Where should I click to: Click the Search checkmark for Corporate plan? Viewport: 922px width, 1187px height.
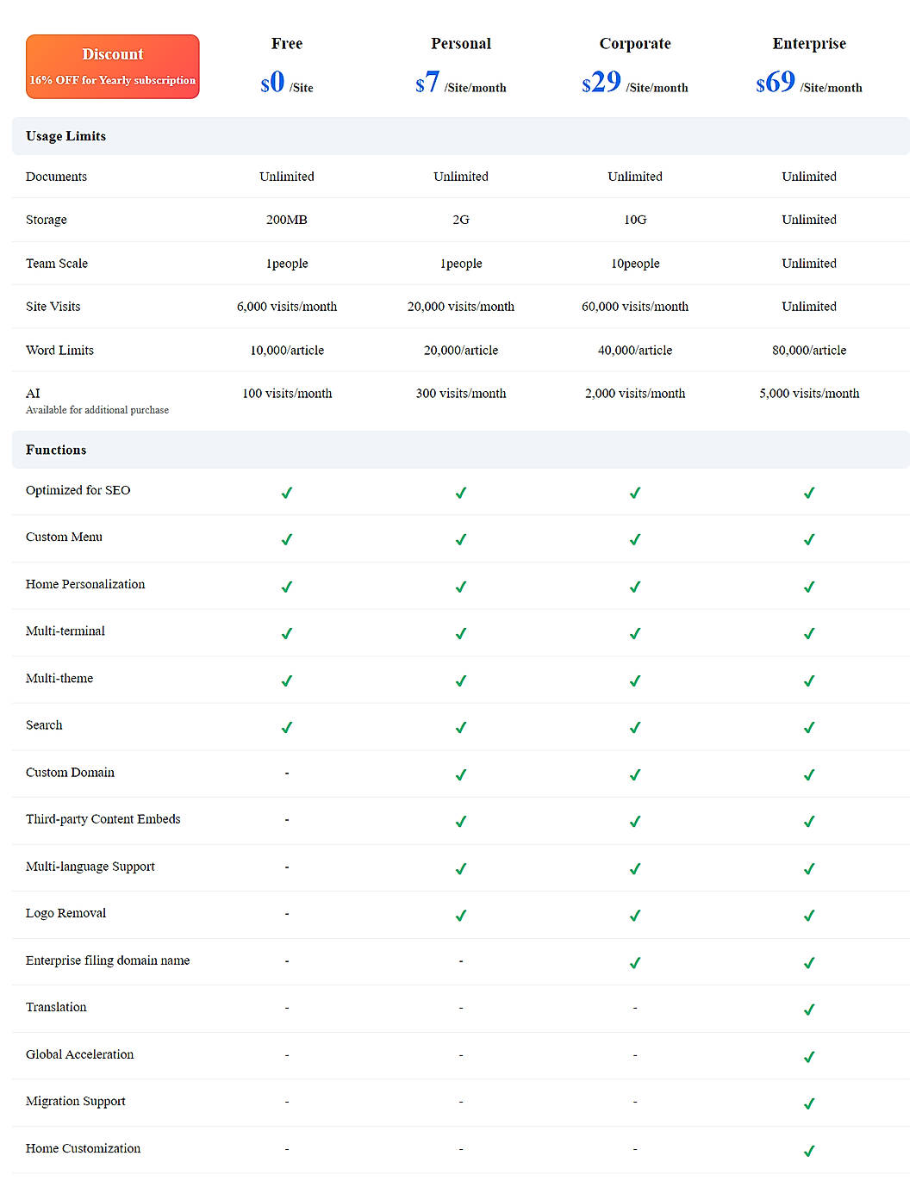point(635,727)
